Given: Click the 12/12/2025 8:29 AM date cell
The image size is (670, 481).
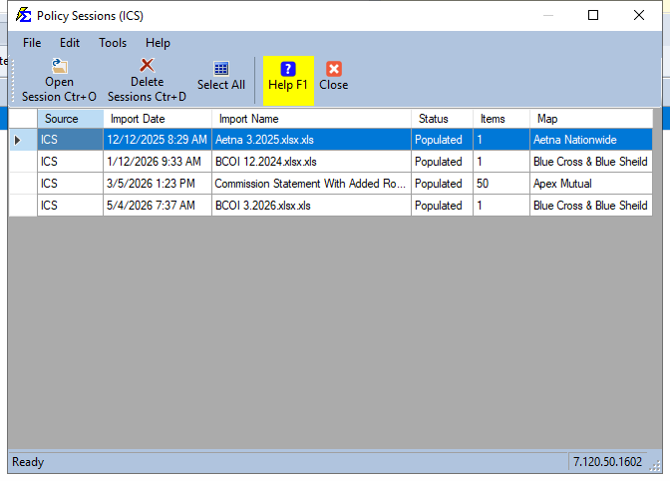Looking at the screenshot, I should 158,140.
